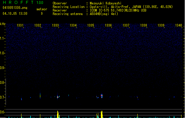Select the Ogata-vill. Akita-Pref. JAPAN location text
Screen dimensions: 185x118
131,7
